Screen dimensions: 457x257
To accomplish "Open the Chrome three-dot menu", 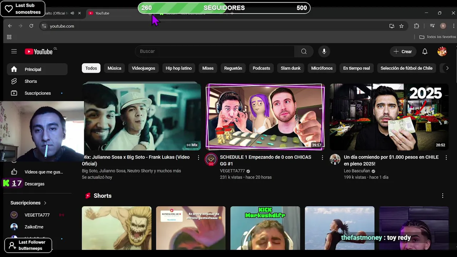I will click(453, 26).
